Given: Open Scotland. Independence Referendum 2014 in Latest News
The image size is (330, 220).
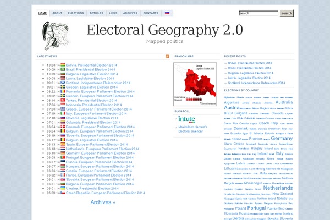Looking at the screenshot, I should pyautogui.click(x=98, y=82).
